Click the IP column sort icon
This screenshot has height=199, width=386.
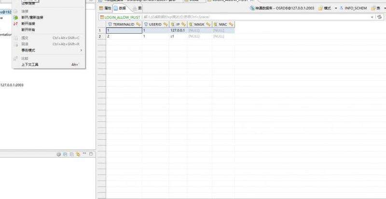tap(183, 24)
